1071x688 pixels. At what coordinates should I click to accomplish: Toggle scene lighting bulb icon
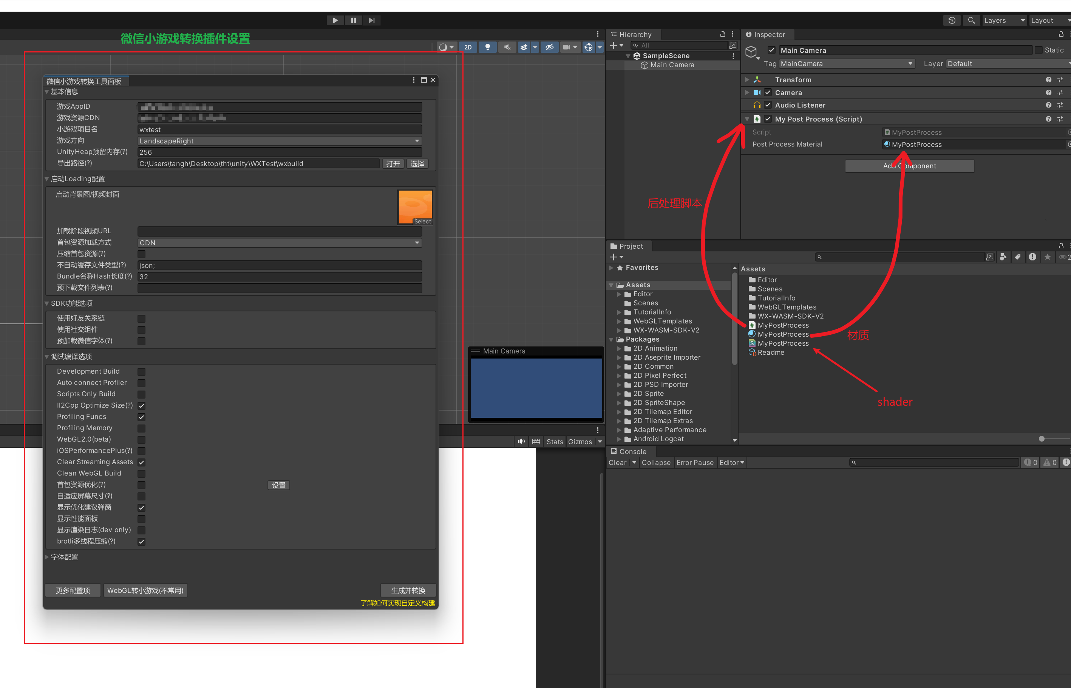pos(487,47)
